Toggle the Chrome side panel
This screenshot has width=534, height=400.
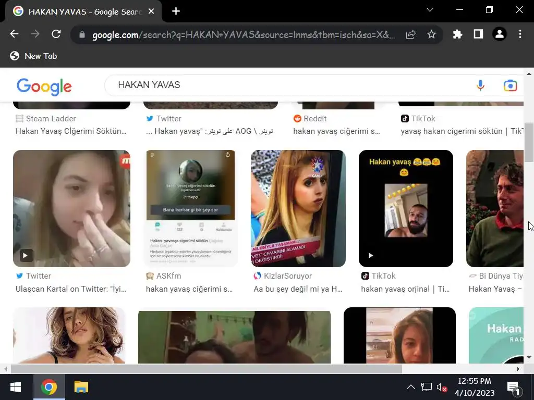coord(479,34)
